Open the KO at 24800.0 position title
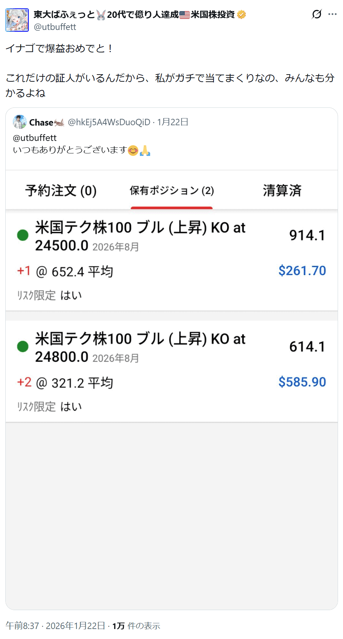Viewport: 343px width, 639px height. pos(140,347)
